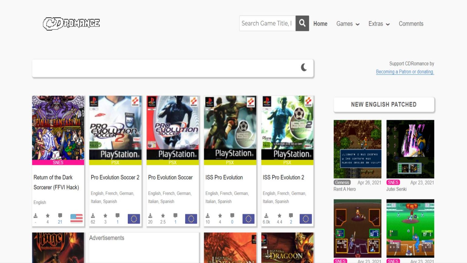Expand the Games dropdown menu
The height and width of the screenshot is (263, 467).
pyautogui.click(x=348, y=24)
